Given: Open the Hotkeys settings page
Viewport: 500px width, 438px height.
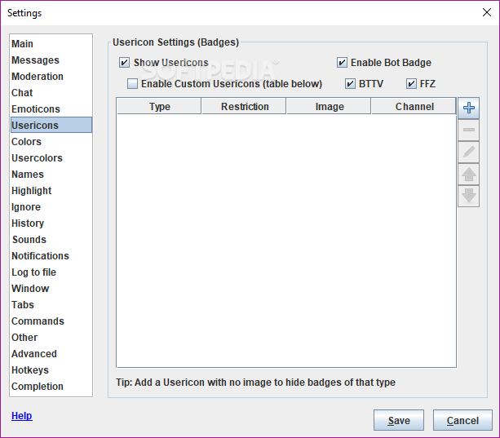Looking at the screenshot, I should [51, 369].
